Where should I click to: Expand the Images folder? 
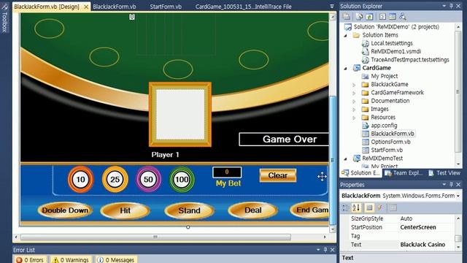[x=354, y=110]
